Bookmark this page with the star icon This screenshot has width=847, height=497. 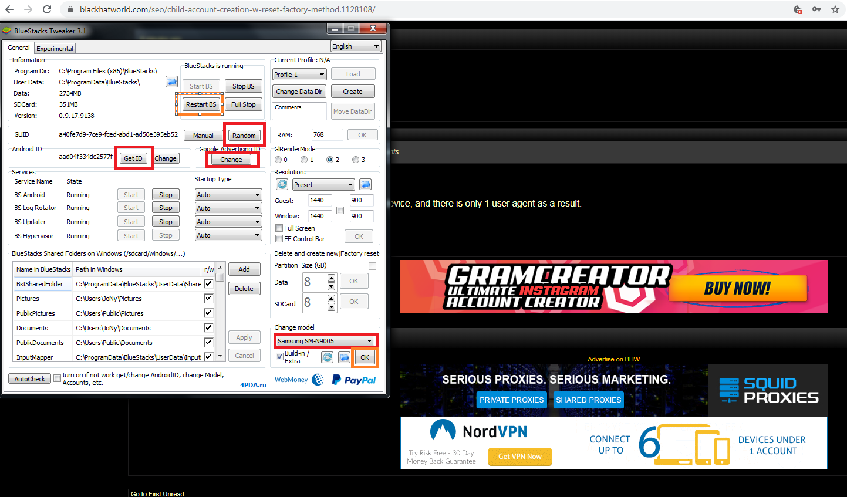[835, 9]
